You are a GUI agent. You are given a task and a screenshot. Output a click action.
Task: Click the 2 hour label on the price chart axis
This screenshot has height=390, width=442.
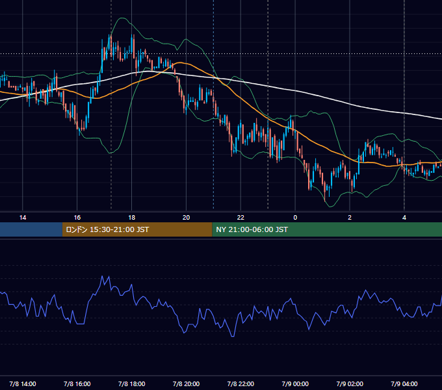350,218
